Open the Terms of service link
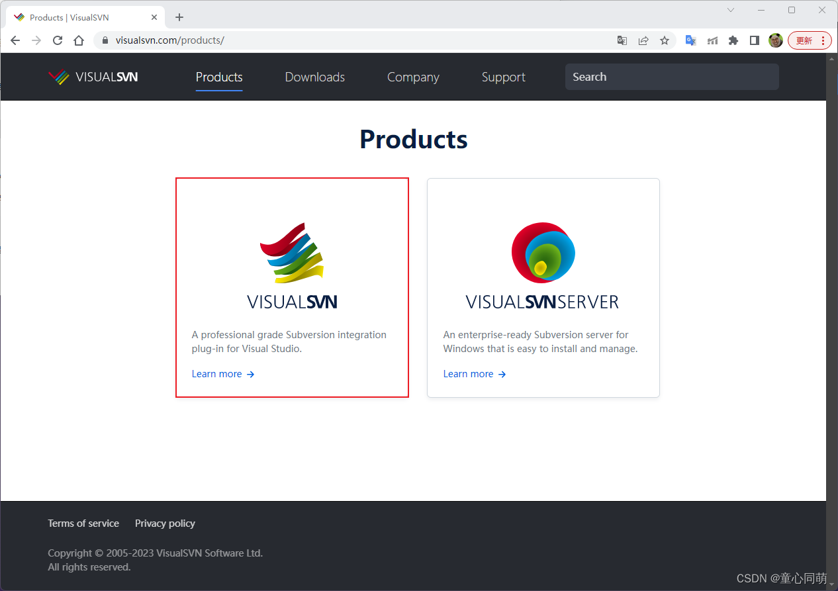Screen dimensions: 838x591 (83, 523)
